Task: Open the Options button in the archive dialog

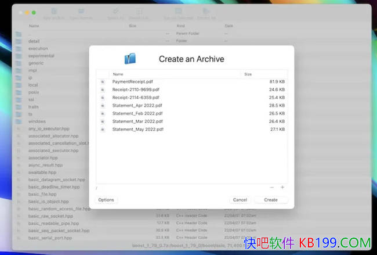Action: pos(106,200)
